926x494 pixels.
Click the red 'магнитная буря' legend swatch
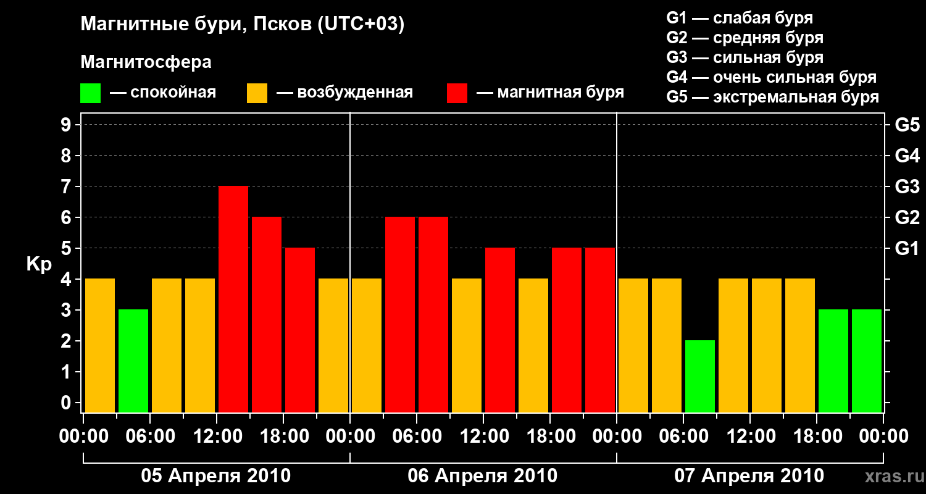click(457, 93)
